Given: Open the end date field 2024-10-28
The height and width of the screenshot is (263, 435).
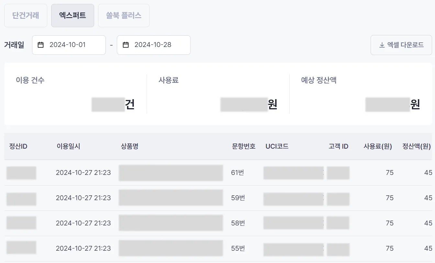Looking at the screenshot, I should pyautogui.click(x=154, y=45).
